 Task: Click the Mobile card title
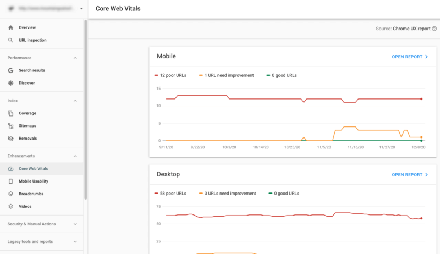click(167, 56)
